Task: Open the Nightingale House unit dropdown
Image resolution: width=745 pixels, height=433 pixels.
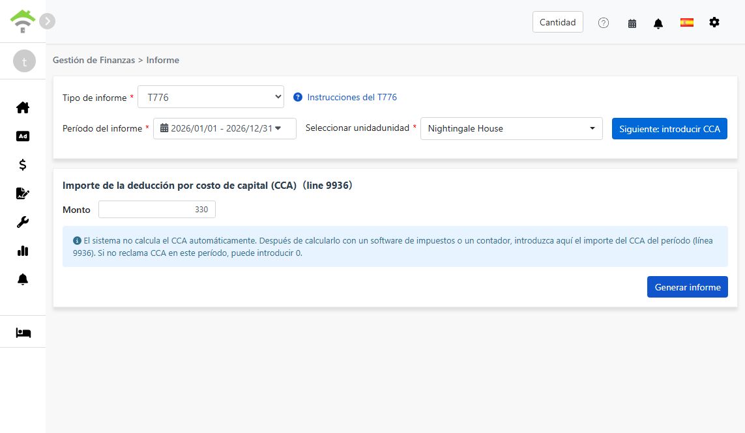Action: coord(511,129)
